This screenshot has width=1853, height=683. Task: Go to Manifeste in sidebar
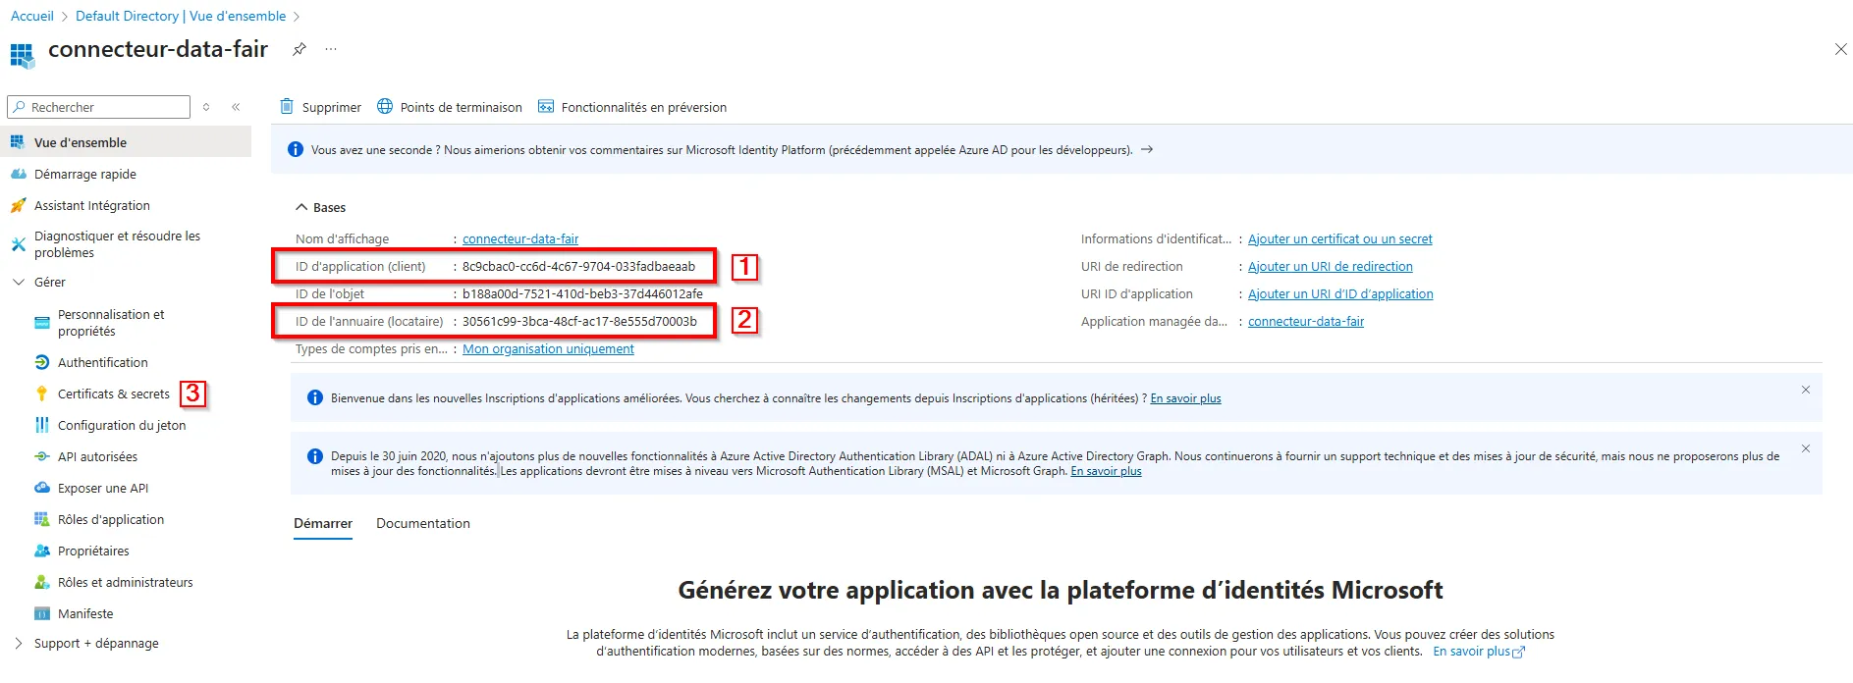pos(85,613)
